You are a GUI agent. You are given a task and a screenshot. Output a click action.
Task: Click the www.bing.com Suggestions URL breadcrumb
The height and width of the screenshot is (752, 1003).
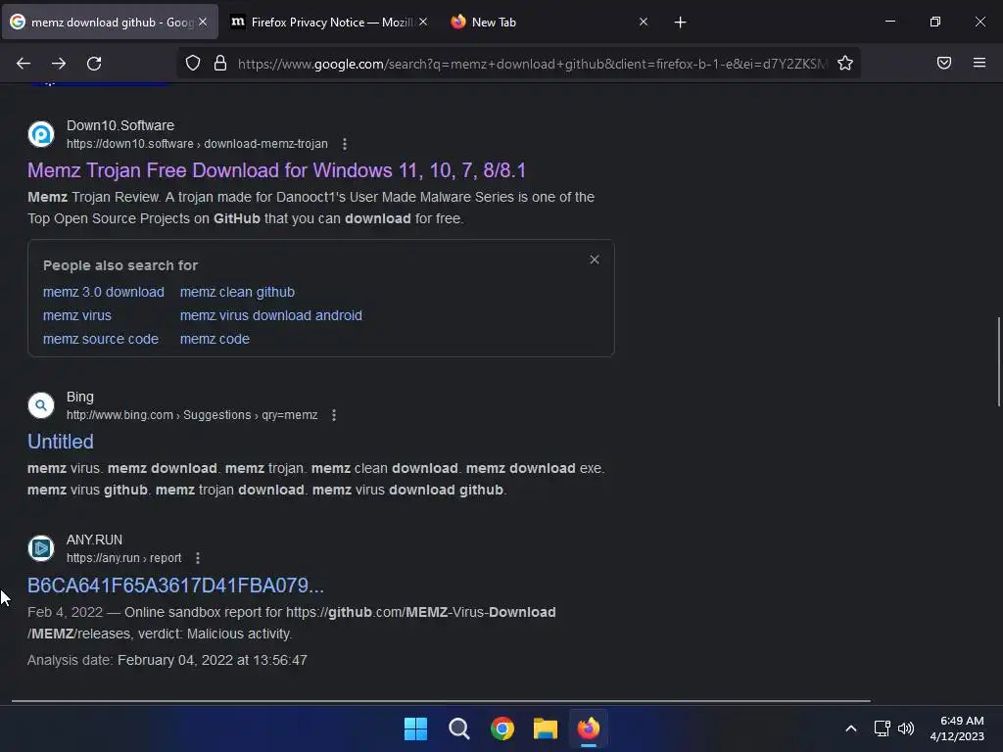(192, 415)
